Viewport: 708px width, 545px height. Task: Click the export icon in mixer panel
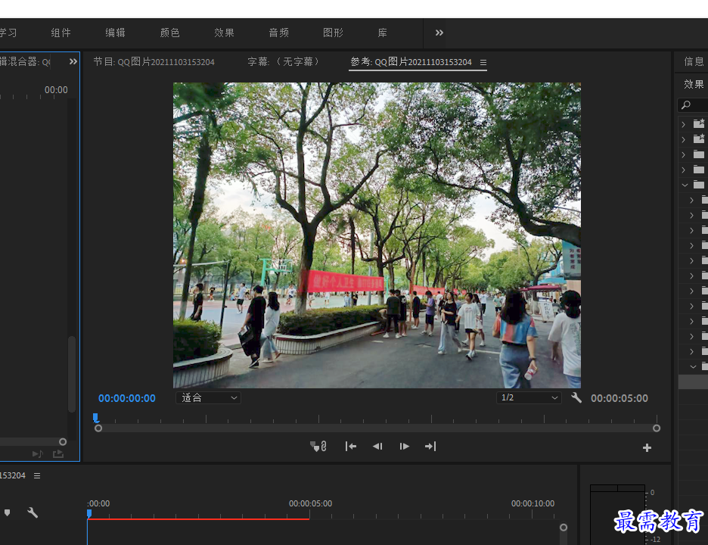click(x=58, y=453)
